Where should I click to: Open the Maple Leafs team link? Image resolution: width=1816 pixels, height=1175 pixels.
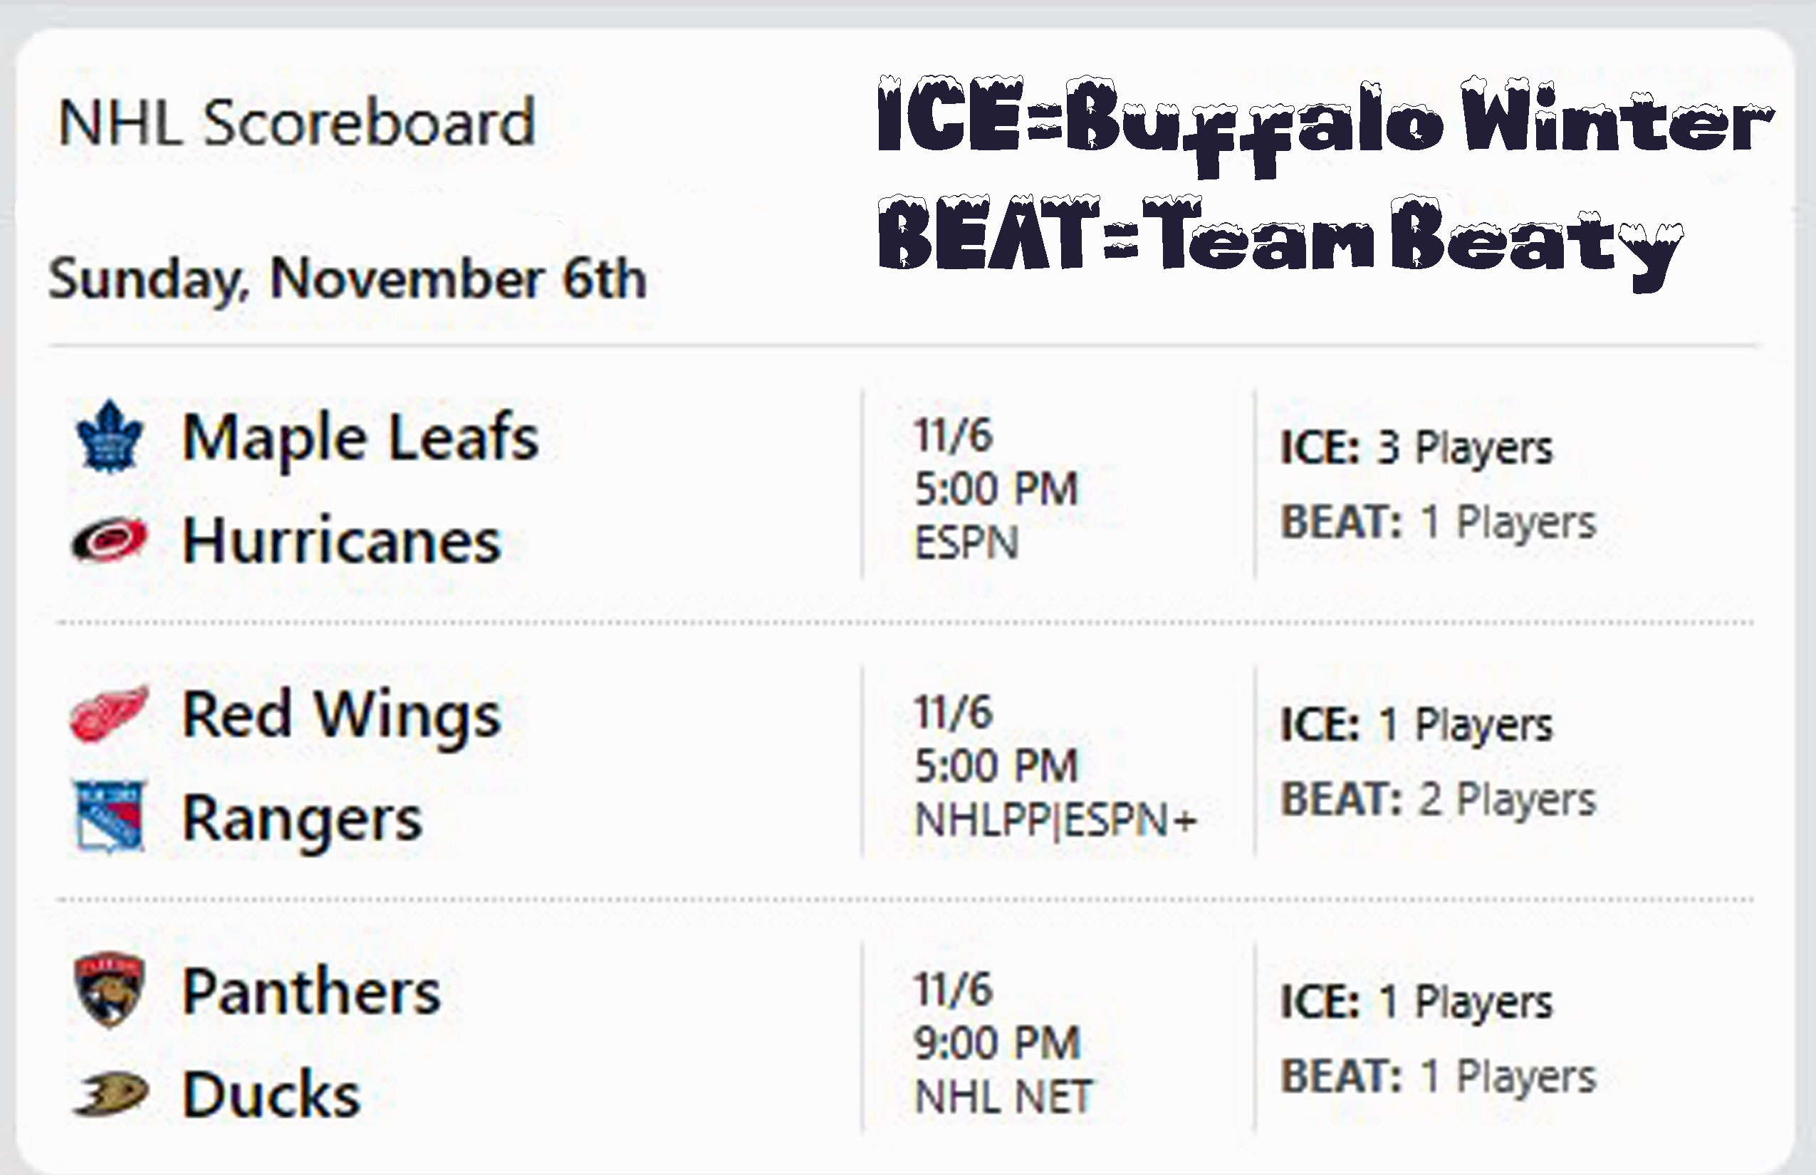click(360, 437)
